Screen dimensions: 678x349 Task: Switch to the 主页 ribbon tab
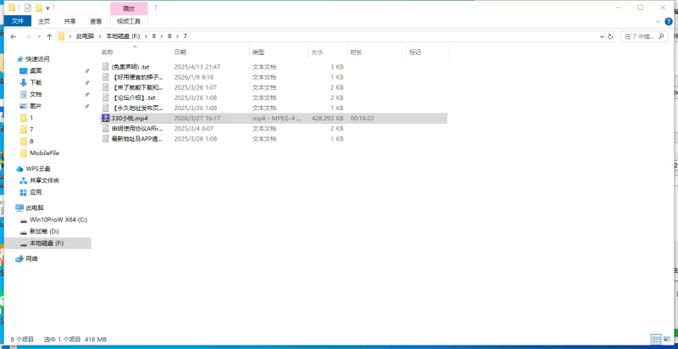tap(44, 20)
